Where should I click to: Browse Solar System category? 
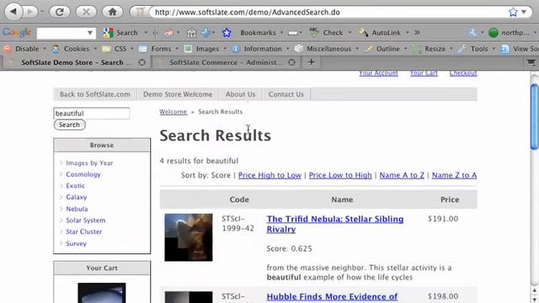[x=86, y=221]
